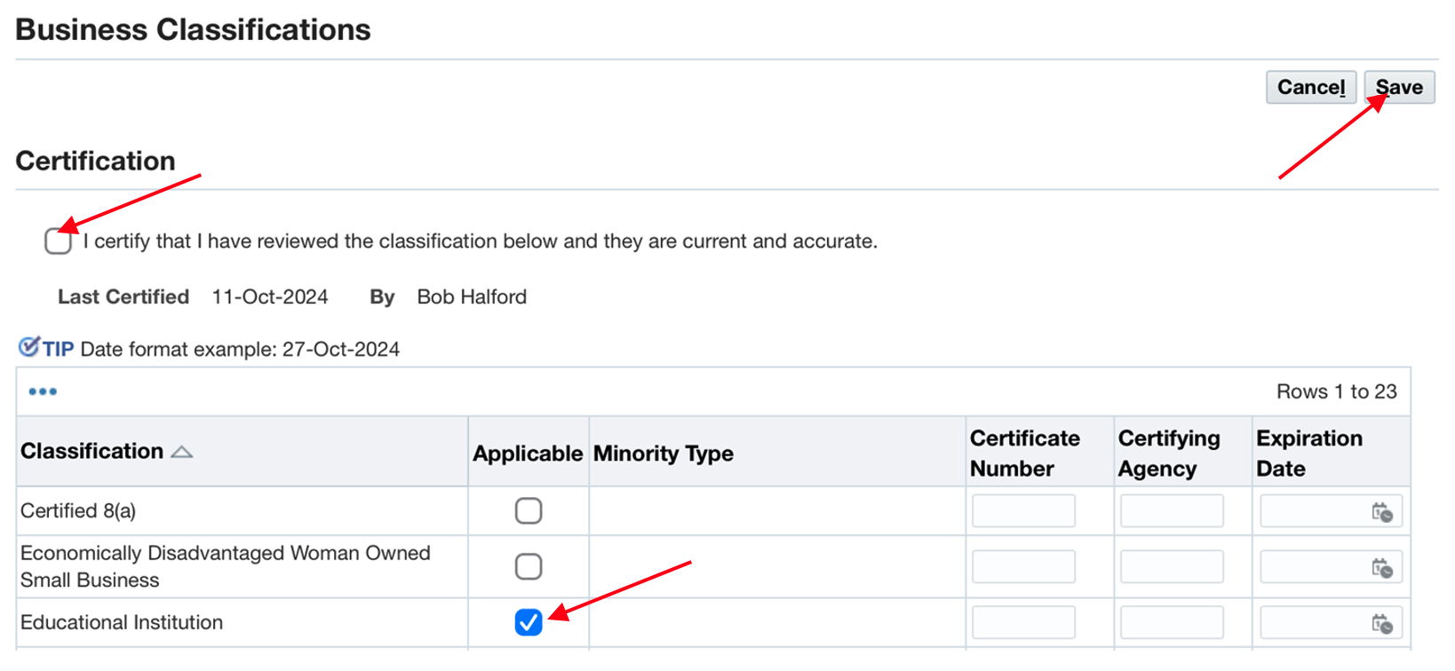Click Certifying Agency field for Certified 8(a)

1172,511
